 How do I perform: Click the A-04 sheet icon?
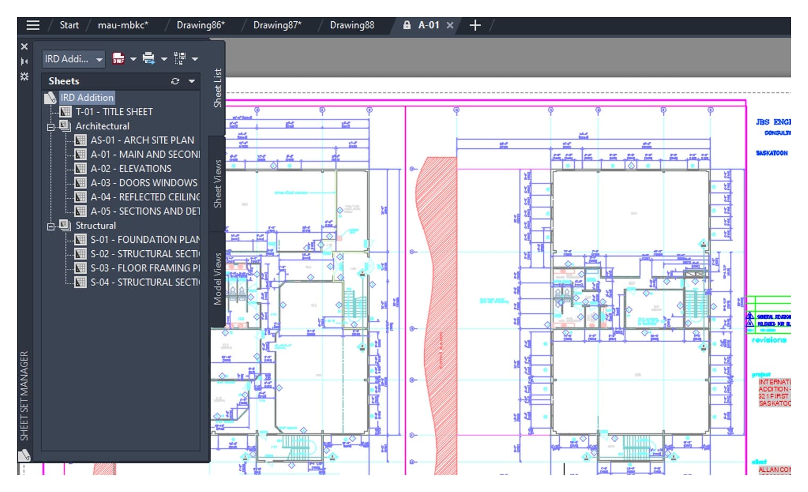coord(80,197)
